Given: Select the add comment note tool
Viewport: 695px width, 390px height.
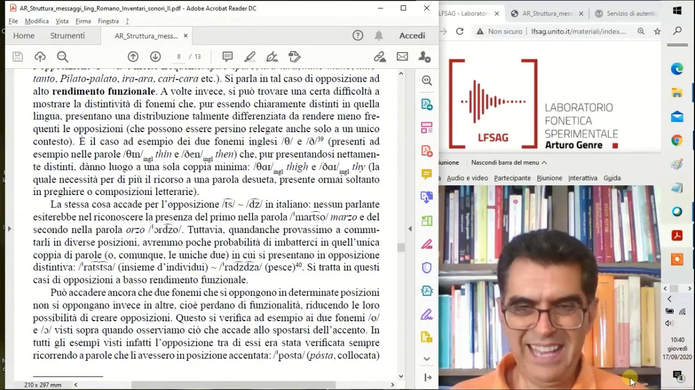Looking at the screenshot, I should [228, 57].
